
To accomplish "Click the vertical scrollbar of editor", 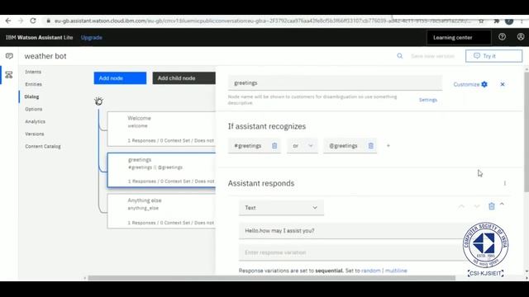I will [x=527, y=131].
